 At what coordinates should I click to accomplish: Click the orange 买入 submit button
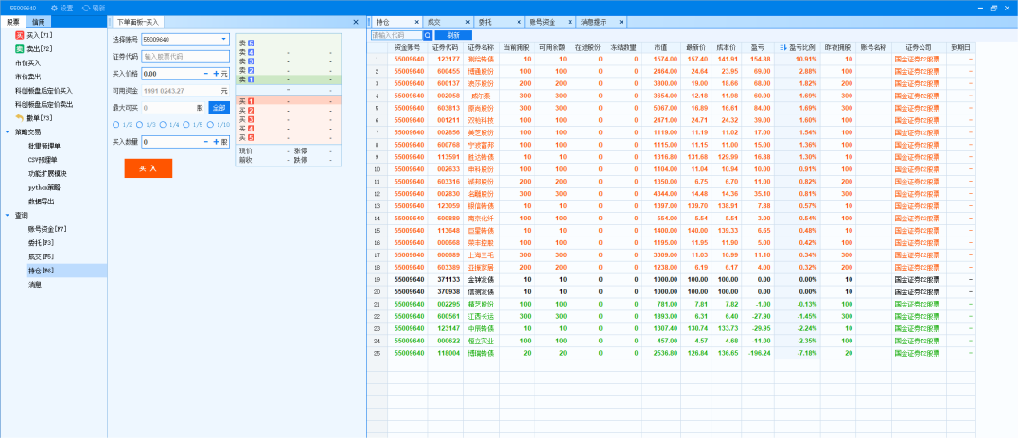148,168
